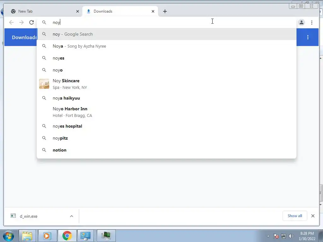This screenshot has height=242, width=323.
Task: Click the page vertical scrollbar thumb
Action: 321,193
